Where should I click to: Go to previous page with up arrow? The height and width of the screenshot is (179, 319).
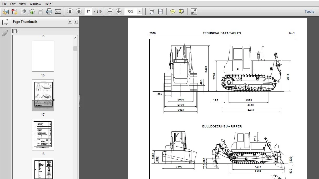70,12
